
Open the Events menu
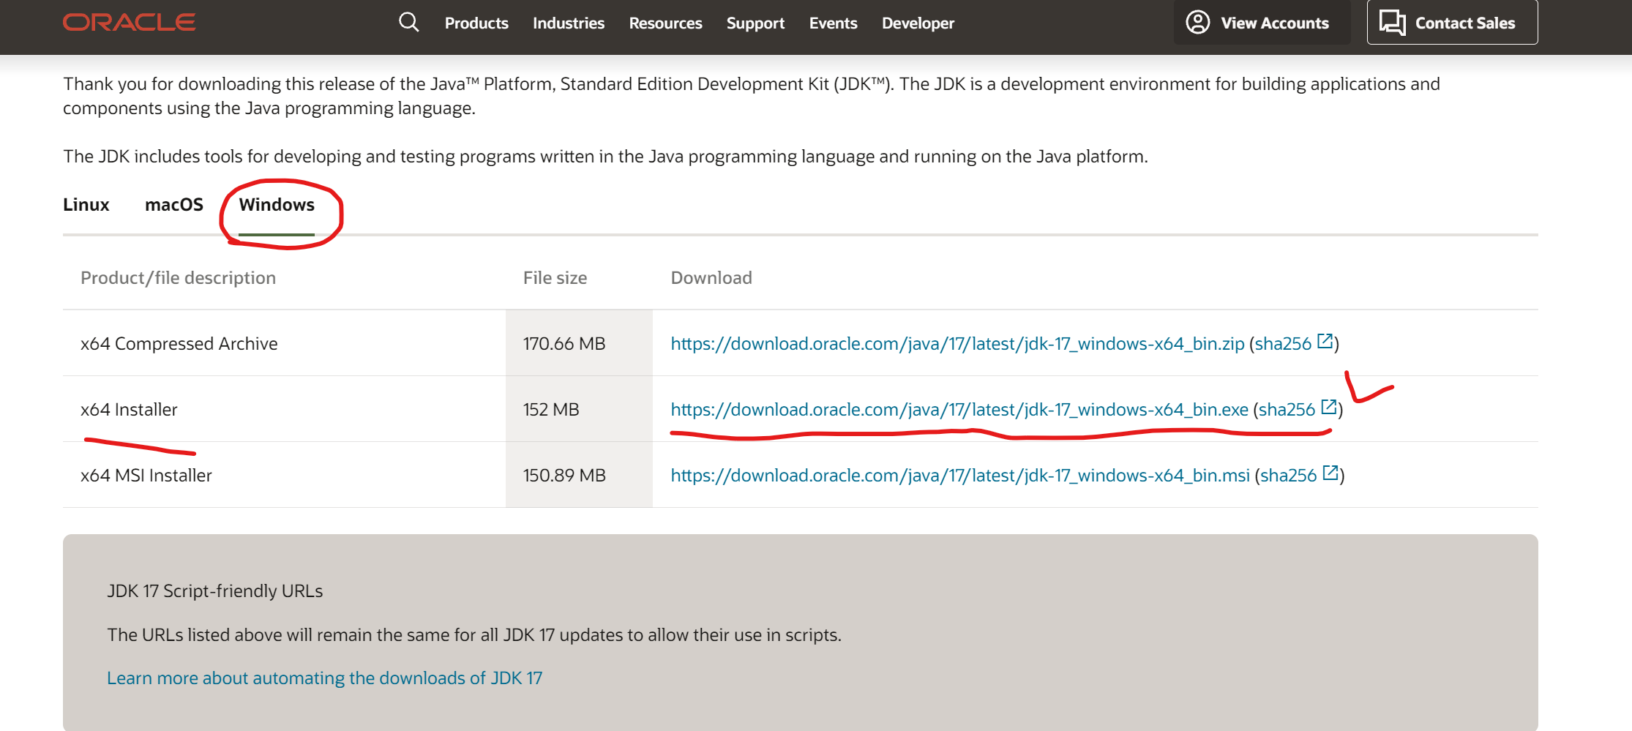pos(833,23)
